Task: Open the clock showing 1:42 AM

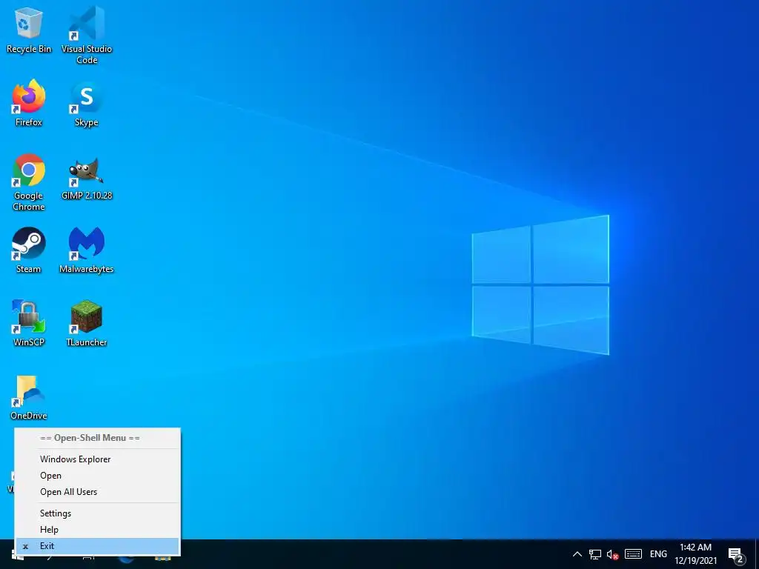Action: (695, 554)
